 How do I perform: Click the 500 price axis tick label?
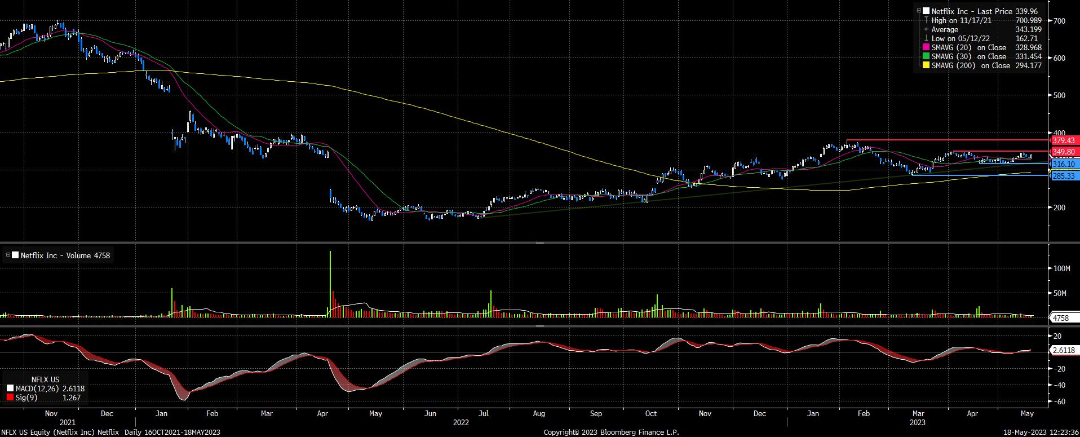(x=1059, y=95)
